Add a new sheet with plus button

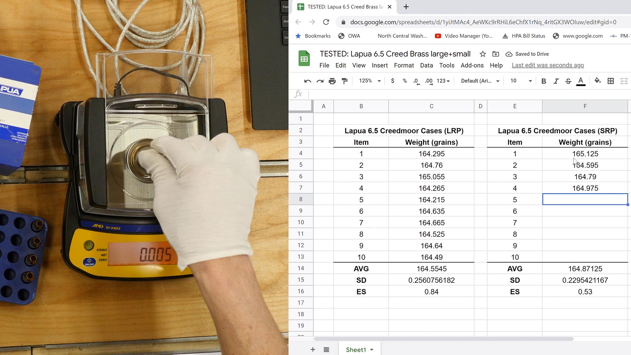coord(313,350)
